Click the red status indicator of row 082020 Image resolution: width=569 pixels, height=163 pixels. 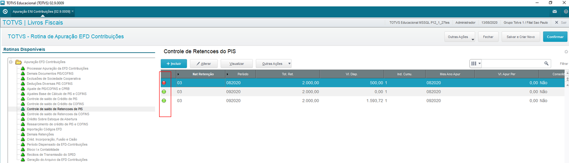click(164, 83)
